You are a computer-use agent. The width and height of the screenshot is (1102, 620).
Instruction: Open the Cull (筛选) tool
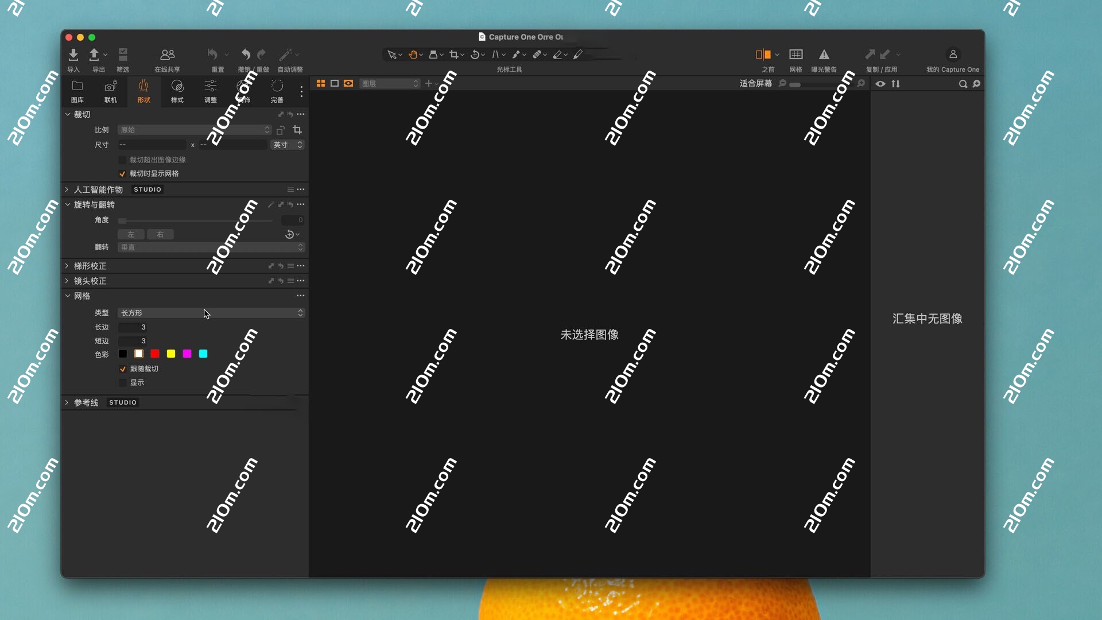[123, 55]
